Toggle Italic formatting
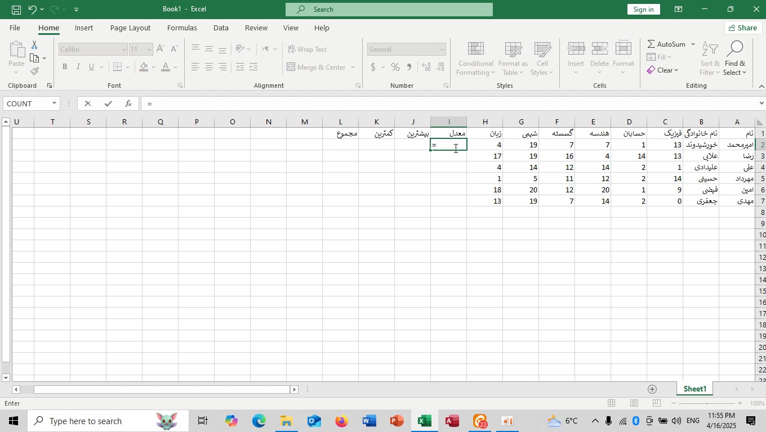Screen dimensions: 766x432 tap(78, 67)
